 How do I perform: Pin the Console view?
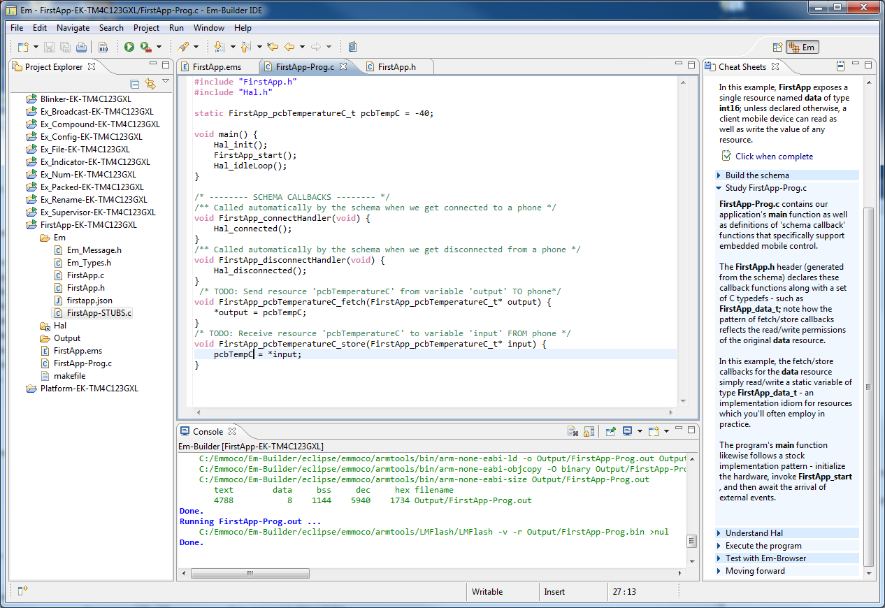tap(611, 431)
